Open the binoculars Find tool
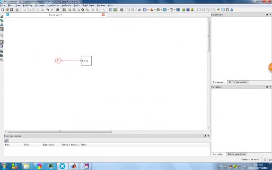 coord(58,10)
